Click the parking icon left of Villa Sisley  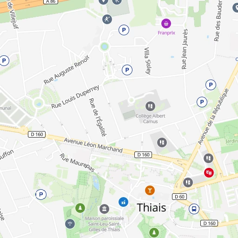[127, 70]
